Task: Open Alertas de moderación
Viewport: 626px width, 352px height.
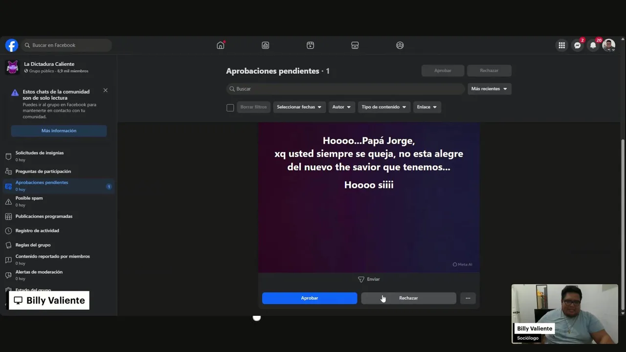Action: (x=59, y=275)
